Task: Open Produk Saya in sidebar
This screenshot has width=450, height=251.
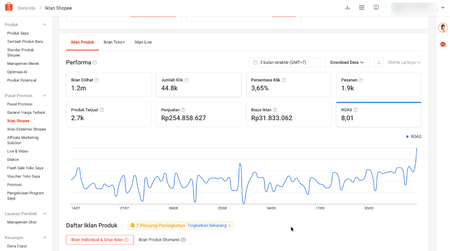Action: click(x=18, y=33)
